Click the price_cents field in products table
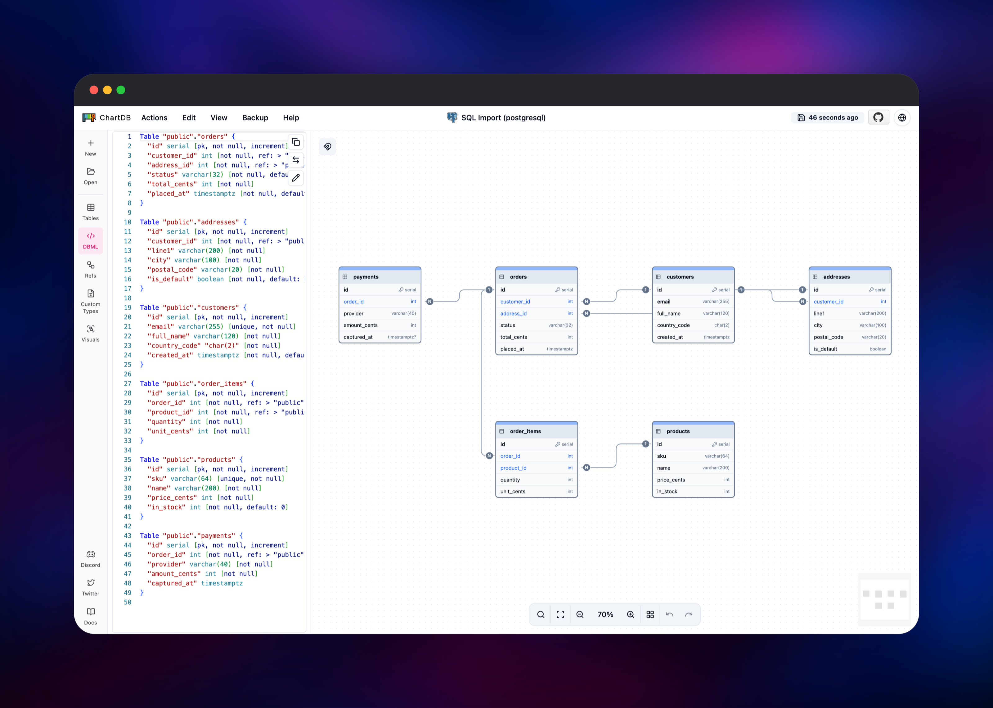 click(693, 480)
